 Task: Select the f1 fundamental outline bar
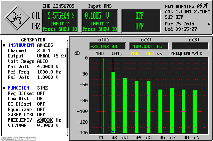click(x=102, y=95)
